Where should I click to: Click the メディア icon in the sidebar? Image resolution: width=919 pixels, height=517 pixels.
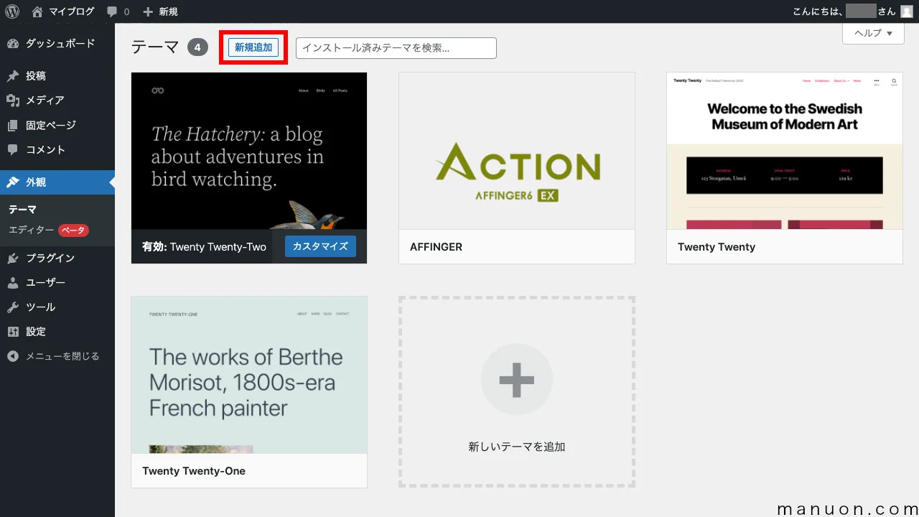[13, 101]
